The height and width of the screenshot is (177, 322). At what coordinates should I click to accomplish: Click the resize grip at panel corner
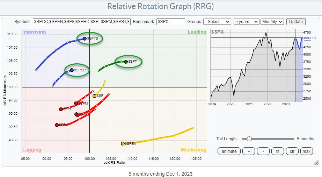tap(316, 162)
